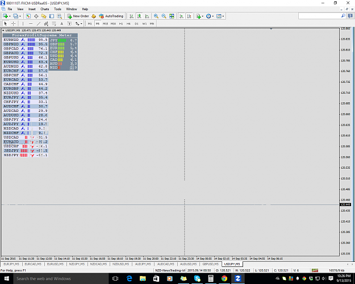
Task: Expand the Indicators dropdown arrow
Action: [x=203, y=16]
